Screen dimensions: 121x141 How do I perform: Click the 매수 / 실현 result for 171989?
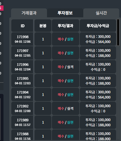(66, 122)
